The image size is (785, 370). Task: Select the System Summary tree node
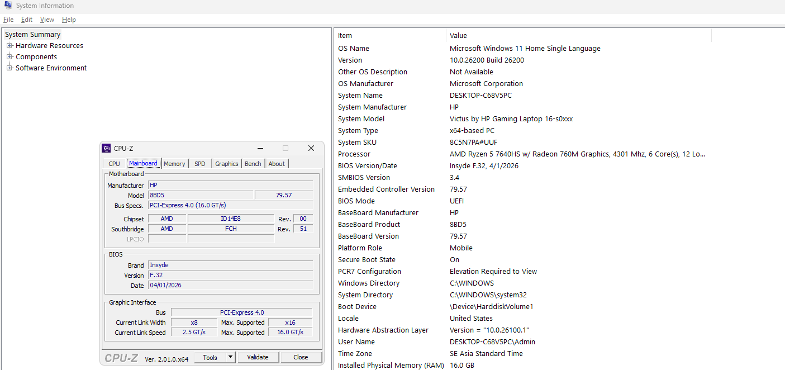pos(32,35)
